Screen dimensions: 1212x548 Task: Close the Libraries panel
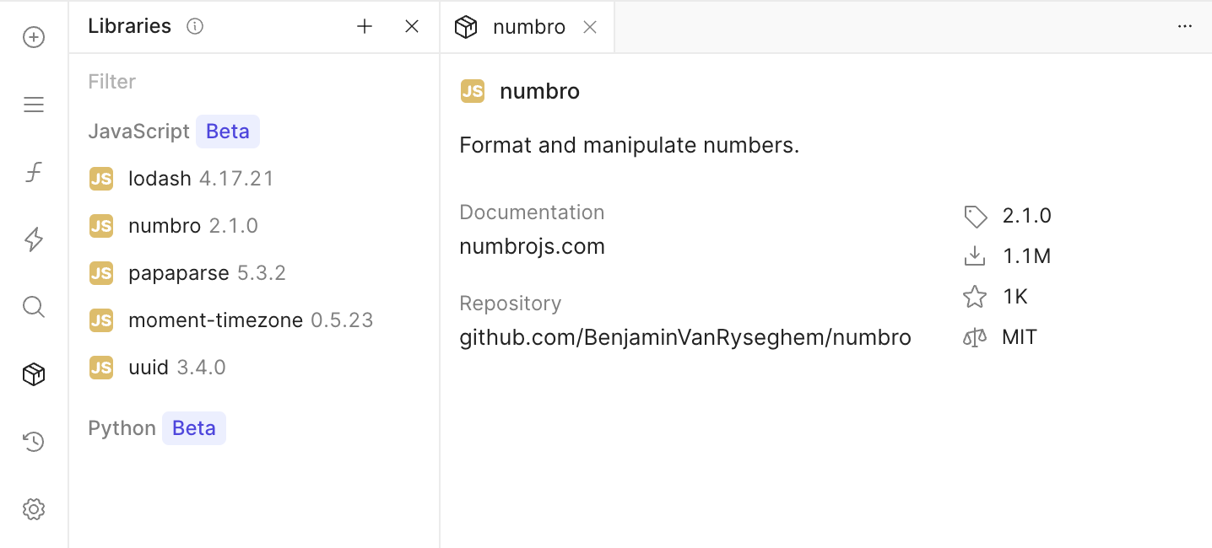coord(412,26)
